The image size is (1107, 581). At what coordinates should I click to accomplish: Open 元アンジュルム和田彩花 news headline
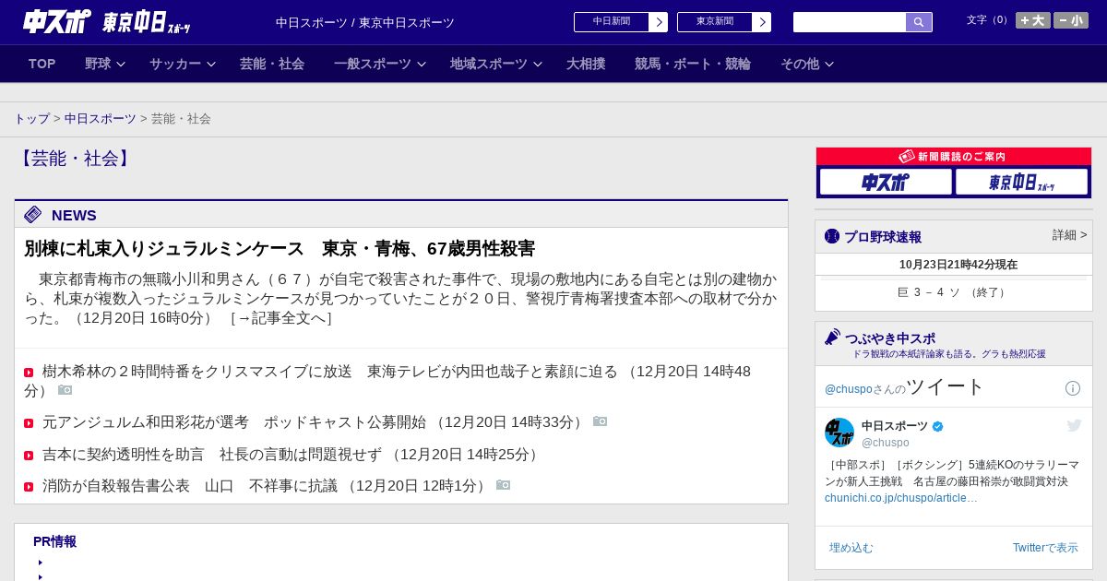[234, 421]
